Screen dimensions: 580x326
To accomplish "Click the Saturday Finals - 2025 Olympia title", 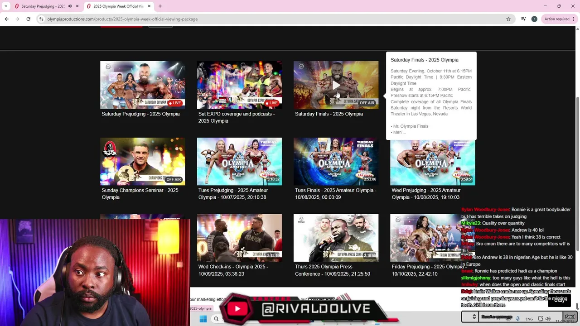I will [x=329, y=114].
